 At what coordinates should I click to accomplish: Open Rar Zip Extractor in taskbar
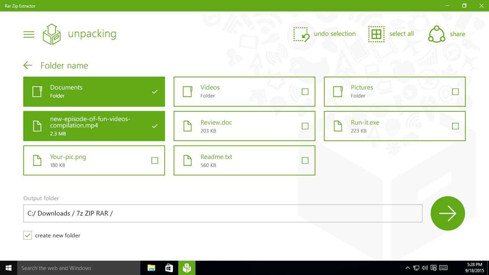click(187, 268)
